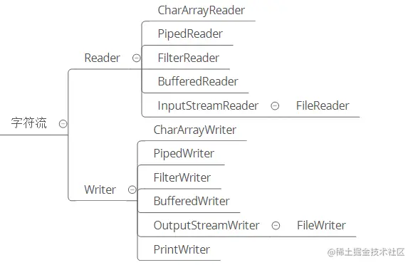Collapse the 字符流 root node
Viewport: 413px width, 265px height.
(x=63, y=124)
